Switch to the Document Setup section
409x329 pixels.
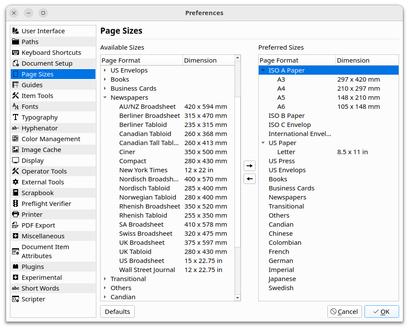(47, 63)
